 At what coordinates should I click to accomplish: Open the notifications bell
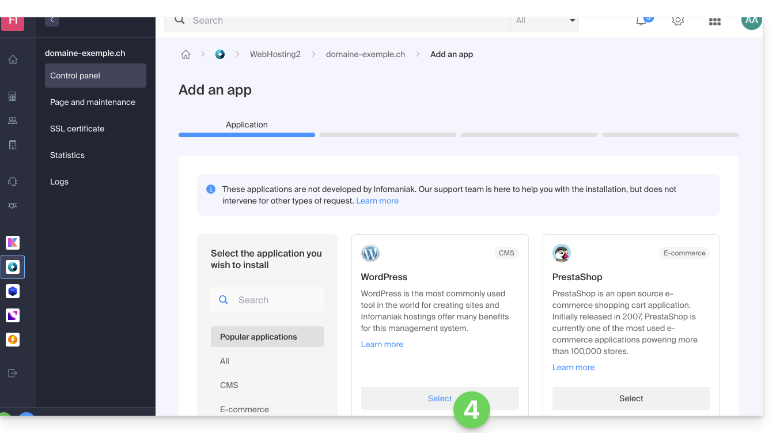[x=641, y=21]
